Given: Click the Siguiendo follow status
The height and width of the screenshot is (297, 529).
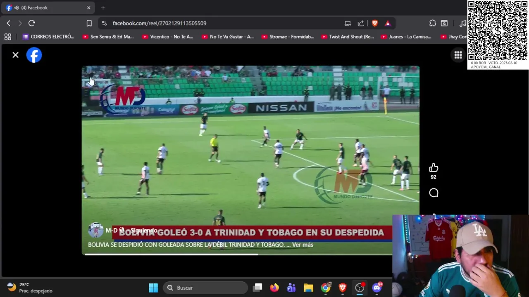Looking at the screenshot, I should (144, 231).
